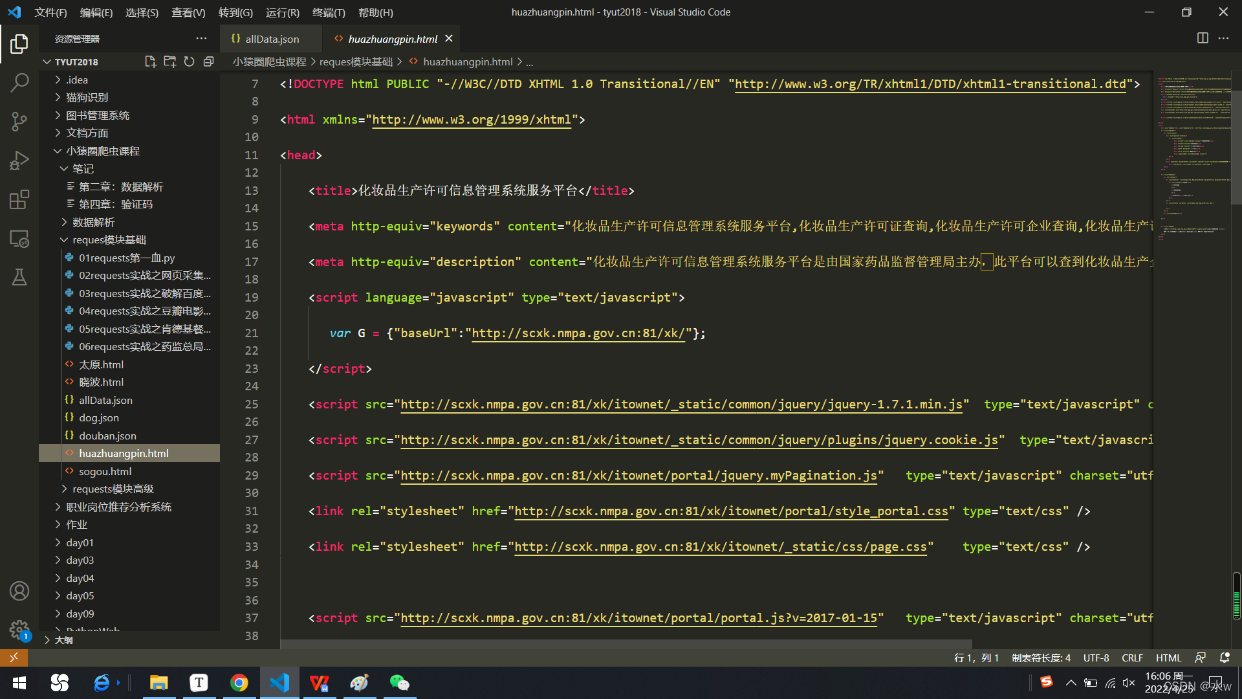Refresh the explorer file tree

(189, 61)
